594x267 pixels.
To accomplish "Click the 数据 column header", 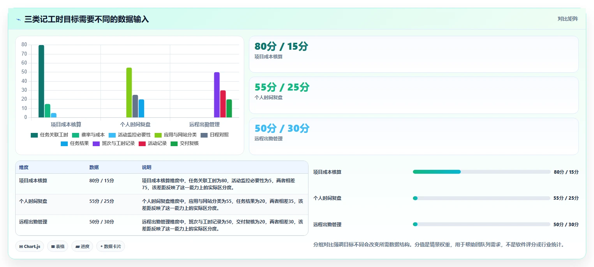I will tap(94, 168).
